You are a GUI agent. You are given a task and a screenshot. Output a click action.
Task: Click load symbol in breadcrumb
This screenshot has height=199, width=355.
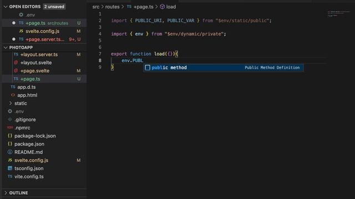coord(171,7)
